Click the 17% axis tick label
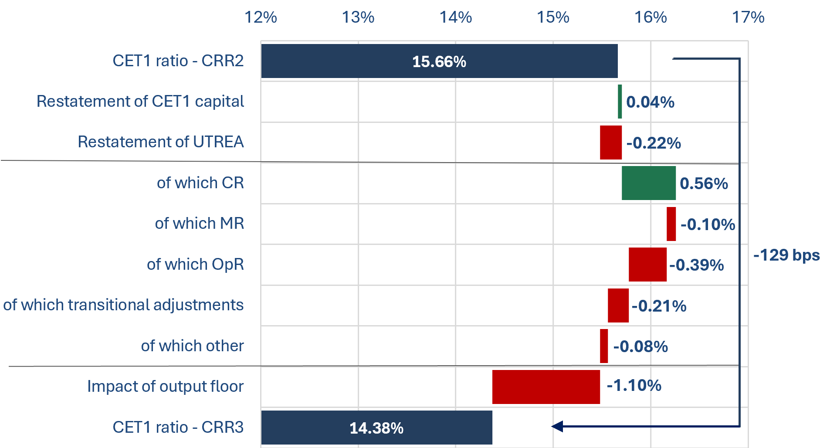The width and height of the screenshot is (837, 448). tap(748, 17)
